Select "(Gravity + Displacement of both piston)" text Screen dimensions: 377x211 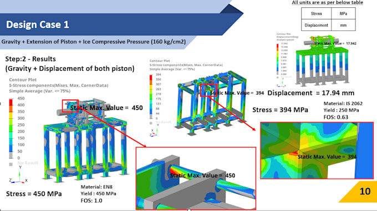coord(70,68)
